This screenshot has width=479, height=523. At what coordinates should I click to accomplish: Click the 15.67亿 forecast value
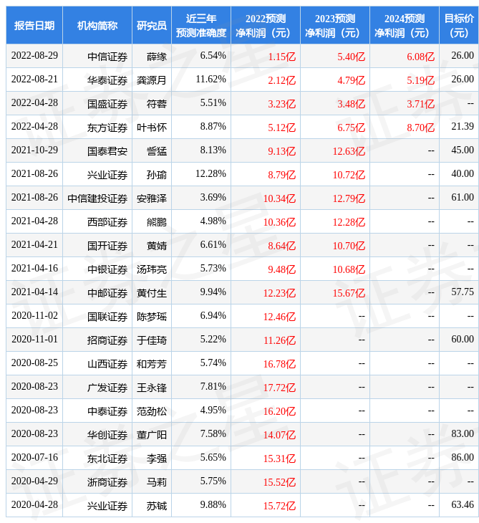[349, 293]
